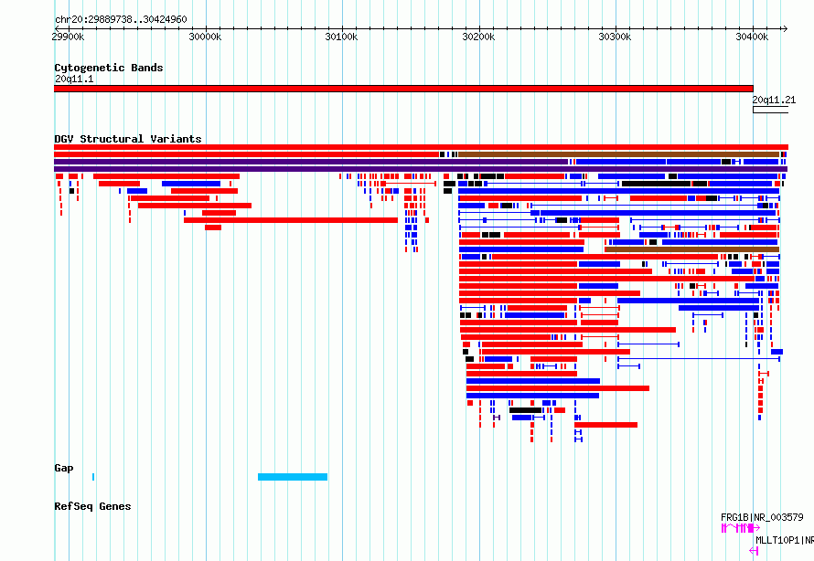Click the 20q11.1 band label

[x=74, y=79]
